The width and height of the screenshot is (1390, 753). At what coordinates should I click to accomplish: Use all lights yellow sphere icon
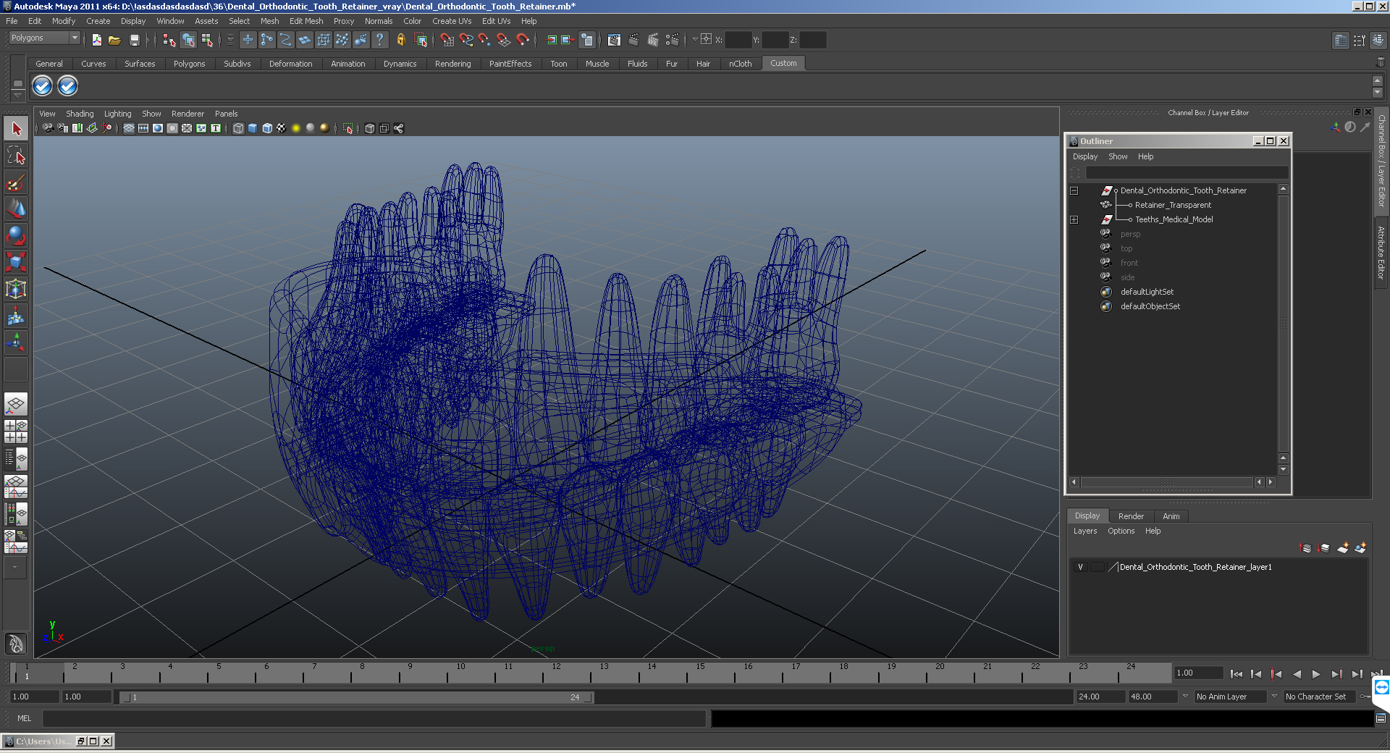click(296, 128)
